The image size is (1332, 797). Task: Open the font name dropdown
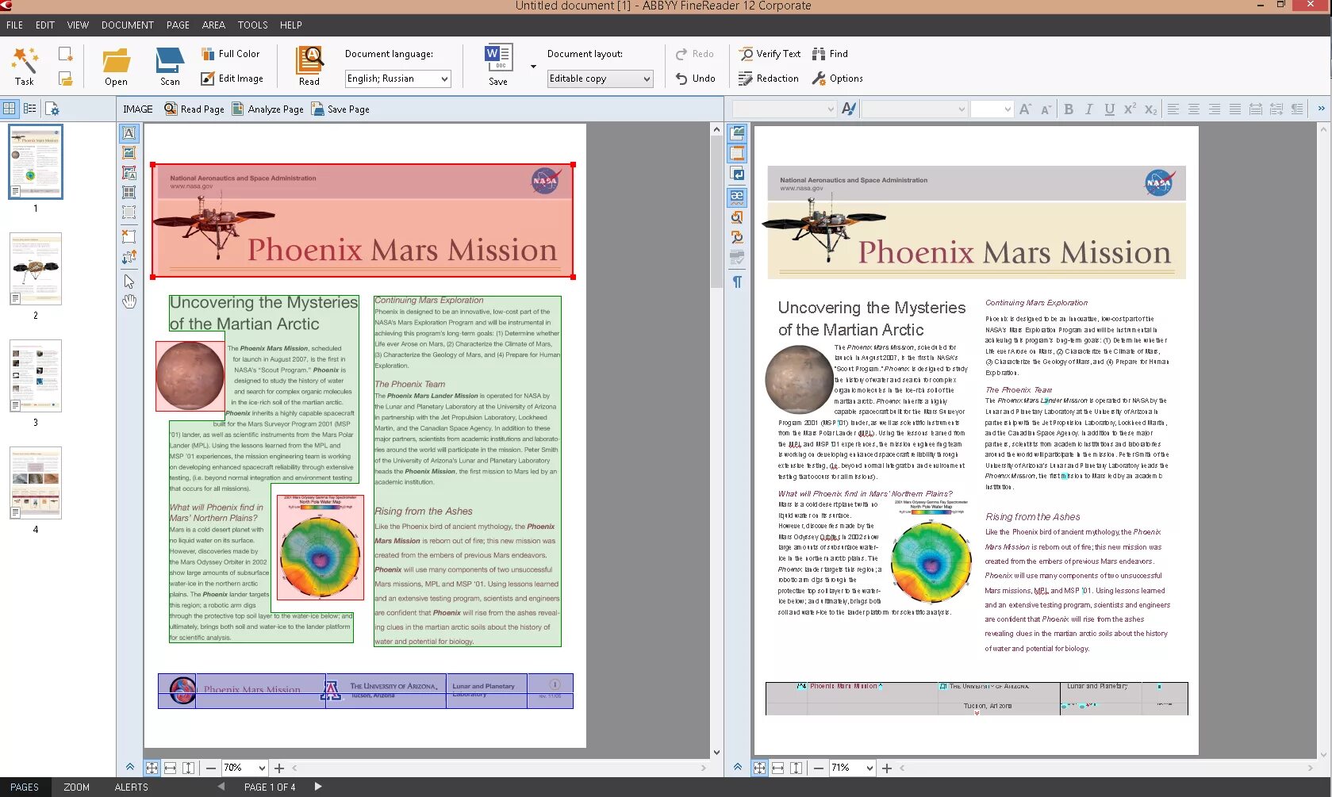click(915, 109)
